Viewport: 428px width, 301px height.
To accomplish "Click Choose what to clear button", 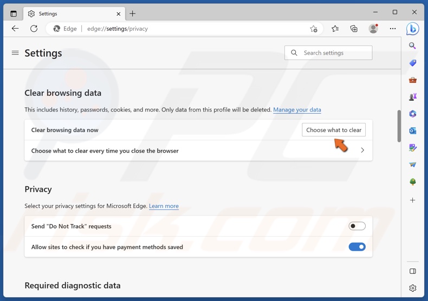I will pyautogui.click(x=334, y=130).
